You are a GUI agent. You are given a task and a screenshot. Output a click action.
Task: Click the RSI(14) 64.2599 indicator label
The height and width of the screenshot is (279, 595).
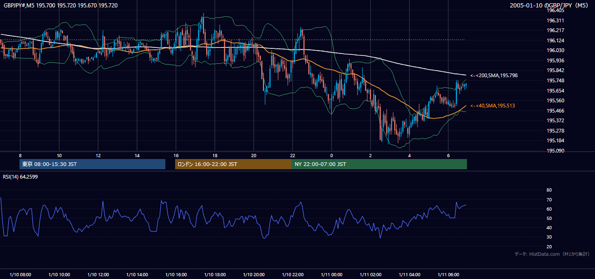[x=20, y=177]
